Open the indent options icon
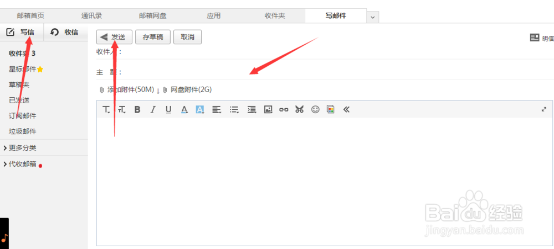Screen dimensions: 554x249 (251, 109)
